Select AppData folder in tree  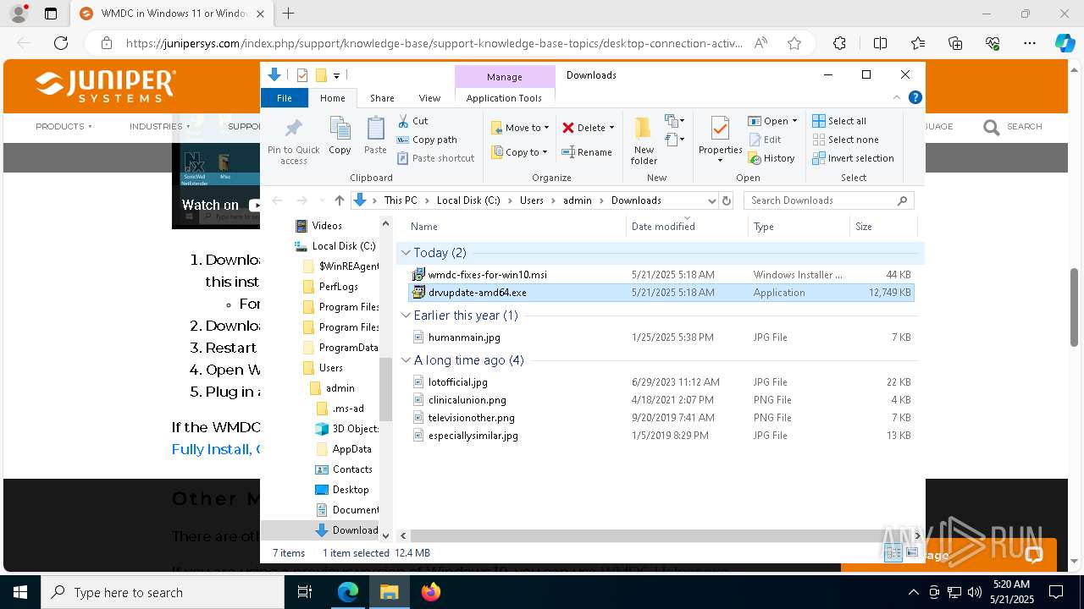(x=351, y=449)
